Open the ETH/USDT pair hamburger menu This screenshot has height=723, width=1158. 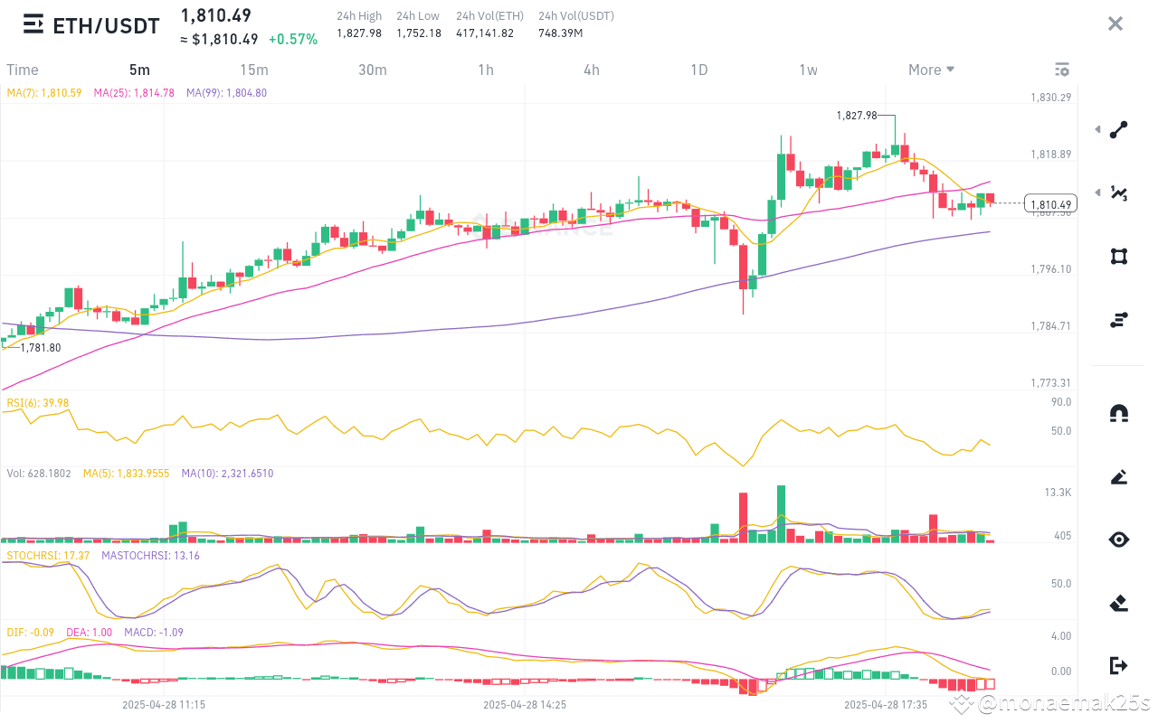pos(33,24)
